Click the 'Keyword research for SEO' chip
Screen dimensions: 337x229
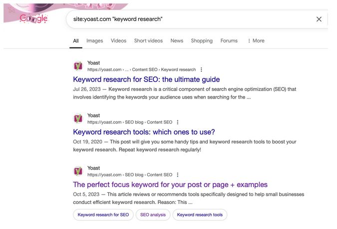click(x=103, y=215)
